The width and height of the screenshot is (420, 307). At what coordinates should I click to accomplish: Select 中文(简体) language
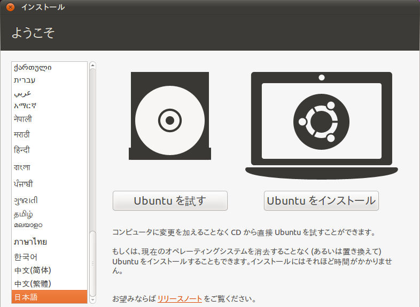click(x=49, y=270)
